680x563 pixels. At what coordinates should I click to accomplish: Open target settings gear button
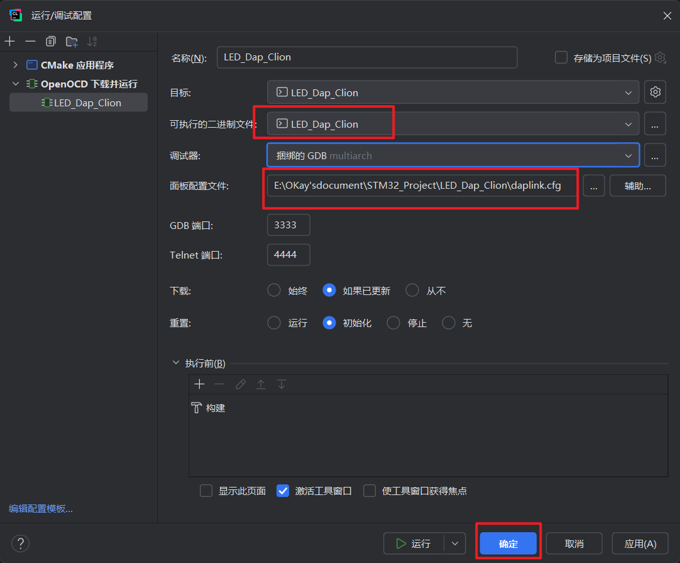pyautogui.click(x=655, y=92)
